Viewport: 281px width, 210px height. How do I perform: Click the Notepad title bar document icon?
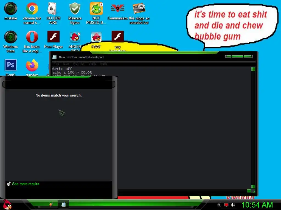[x=55, y=57]
